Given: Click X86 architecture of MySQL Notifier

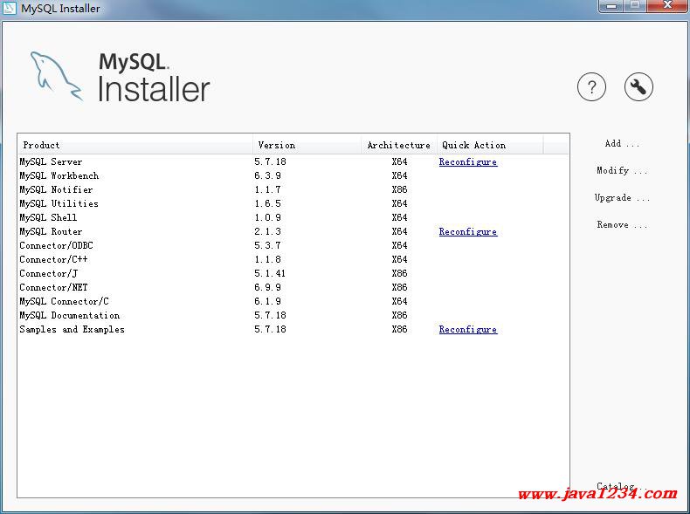Looking at the screenshot, I should 399,190.
